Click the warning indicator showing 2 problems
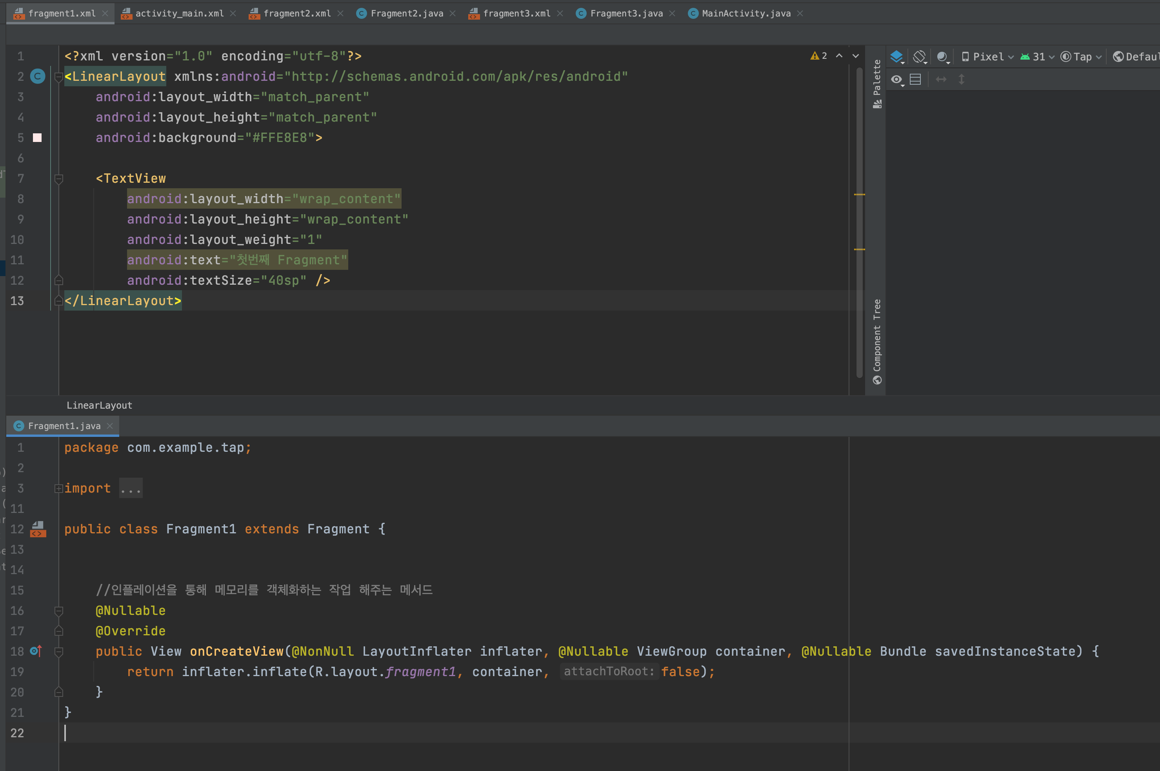Viewport: 1160px width, 771px height. pos(819,56)
